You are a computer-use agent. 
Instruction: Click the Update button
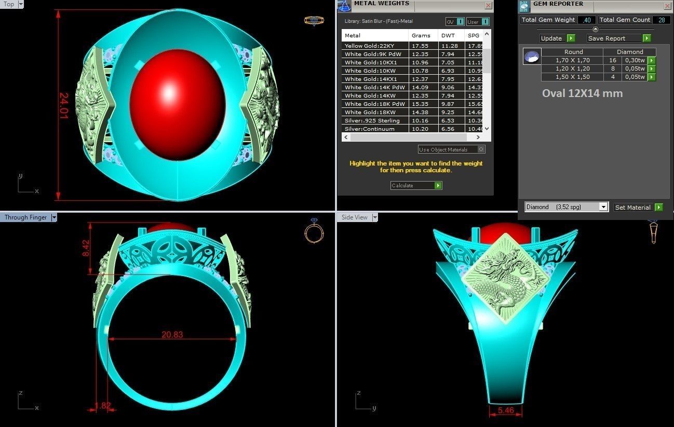pos(553,38)
